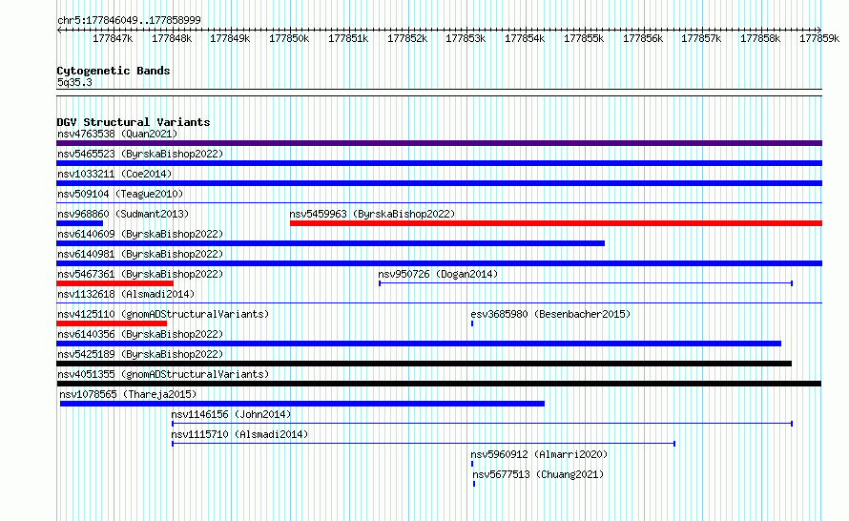Click the blue nsv6140609 variant bar

[x=330, y=243]
